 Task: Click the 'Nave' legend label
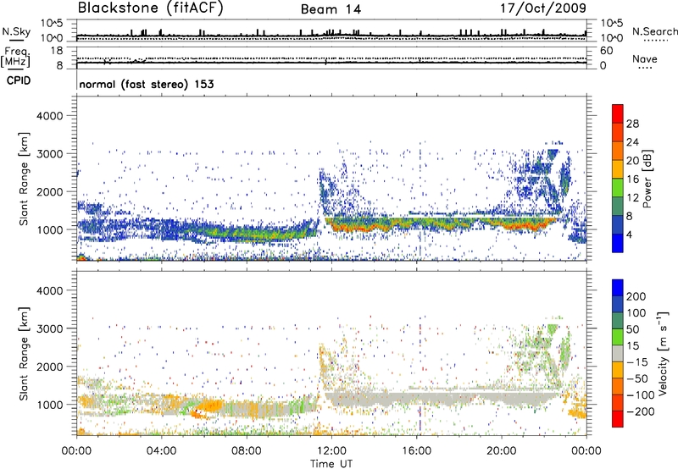(644, 58)
